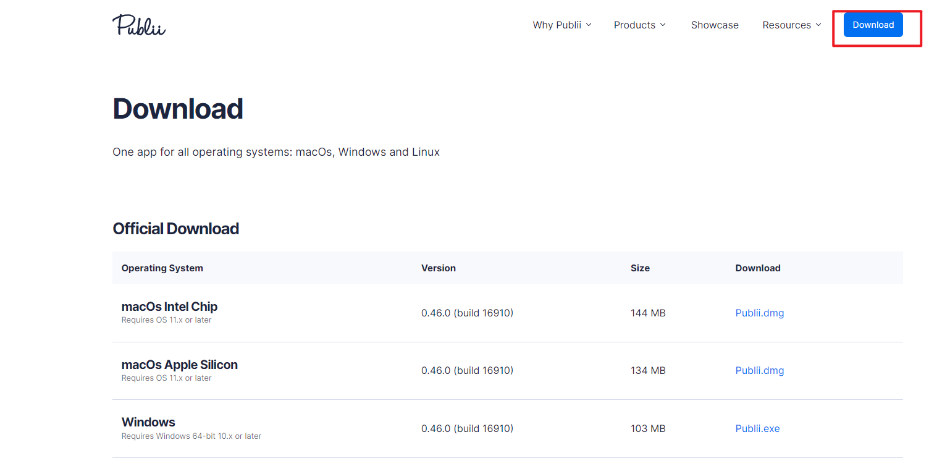
Task: Expand the Resources chevron arrow
Action: click(818, 25)
